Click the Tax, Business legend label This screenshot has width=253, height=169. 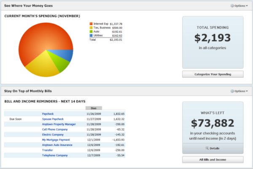pos(102,28)
